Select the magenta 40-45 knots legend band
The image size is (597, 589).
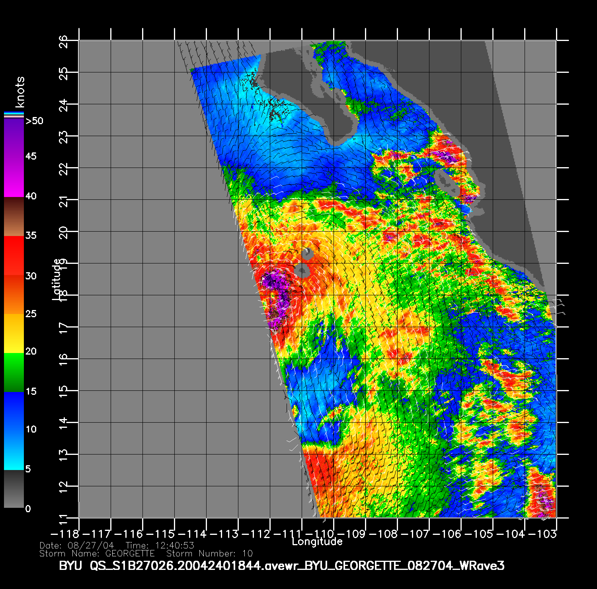tap(14, 177)
